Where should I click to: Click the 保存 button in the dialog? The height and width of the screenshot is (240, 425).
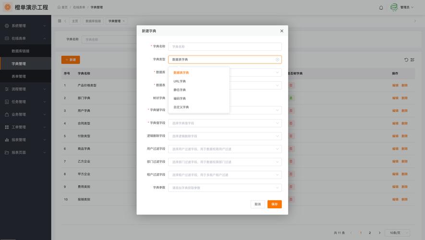pyautogui.click(x=274, y=204)
